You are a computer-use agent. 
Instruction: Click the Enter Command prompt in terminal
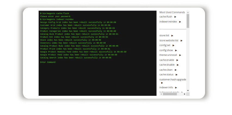pos(48,62)
